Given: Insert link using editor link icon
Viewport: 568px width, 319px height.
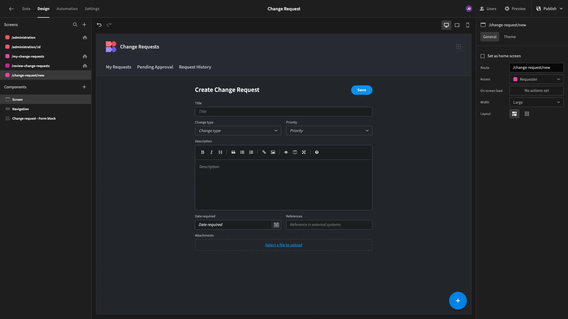Looking at the screenshot, I should point(264,152).
